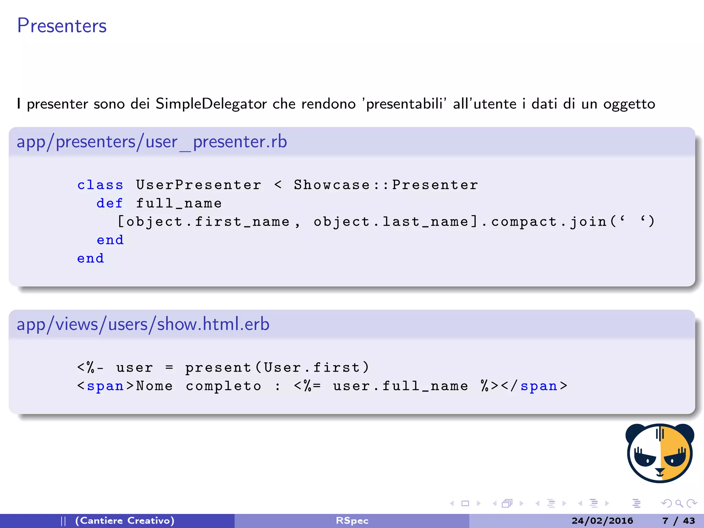The height and width of the screenshot is (528, 704).
Task: Click the 'I presenter sono dei SimpleDelegator' sentence
Action: coord(336,104)
